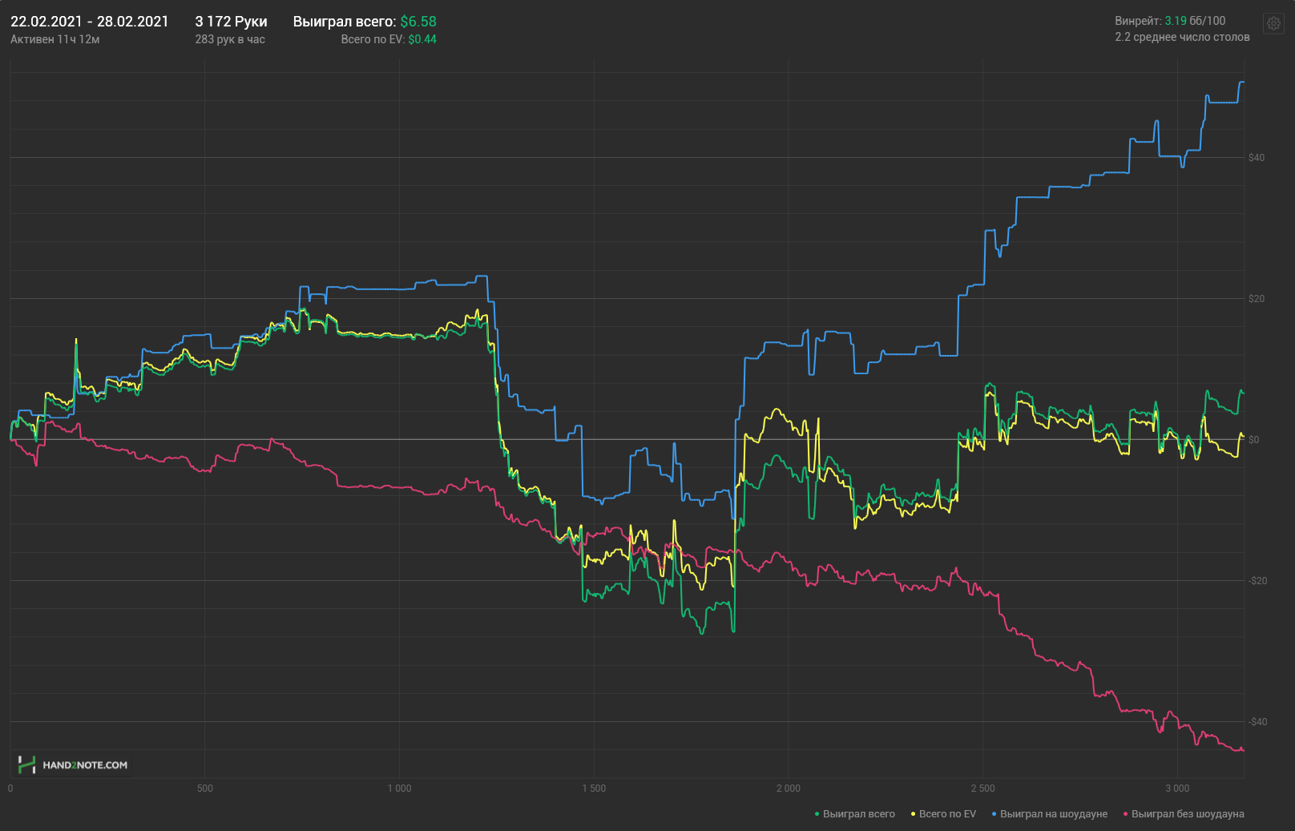1295x831 pixels.
Task: Click the Активен 11ч 12м duration
Action: click(55, 39)
